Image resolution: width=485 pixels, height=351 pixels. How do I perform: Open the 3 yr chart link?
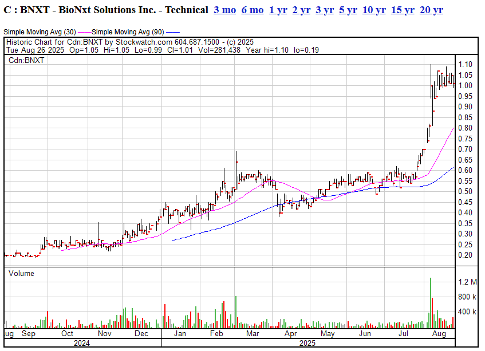click(325, 10)
